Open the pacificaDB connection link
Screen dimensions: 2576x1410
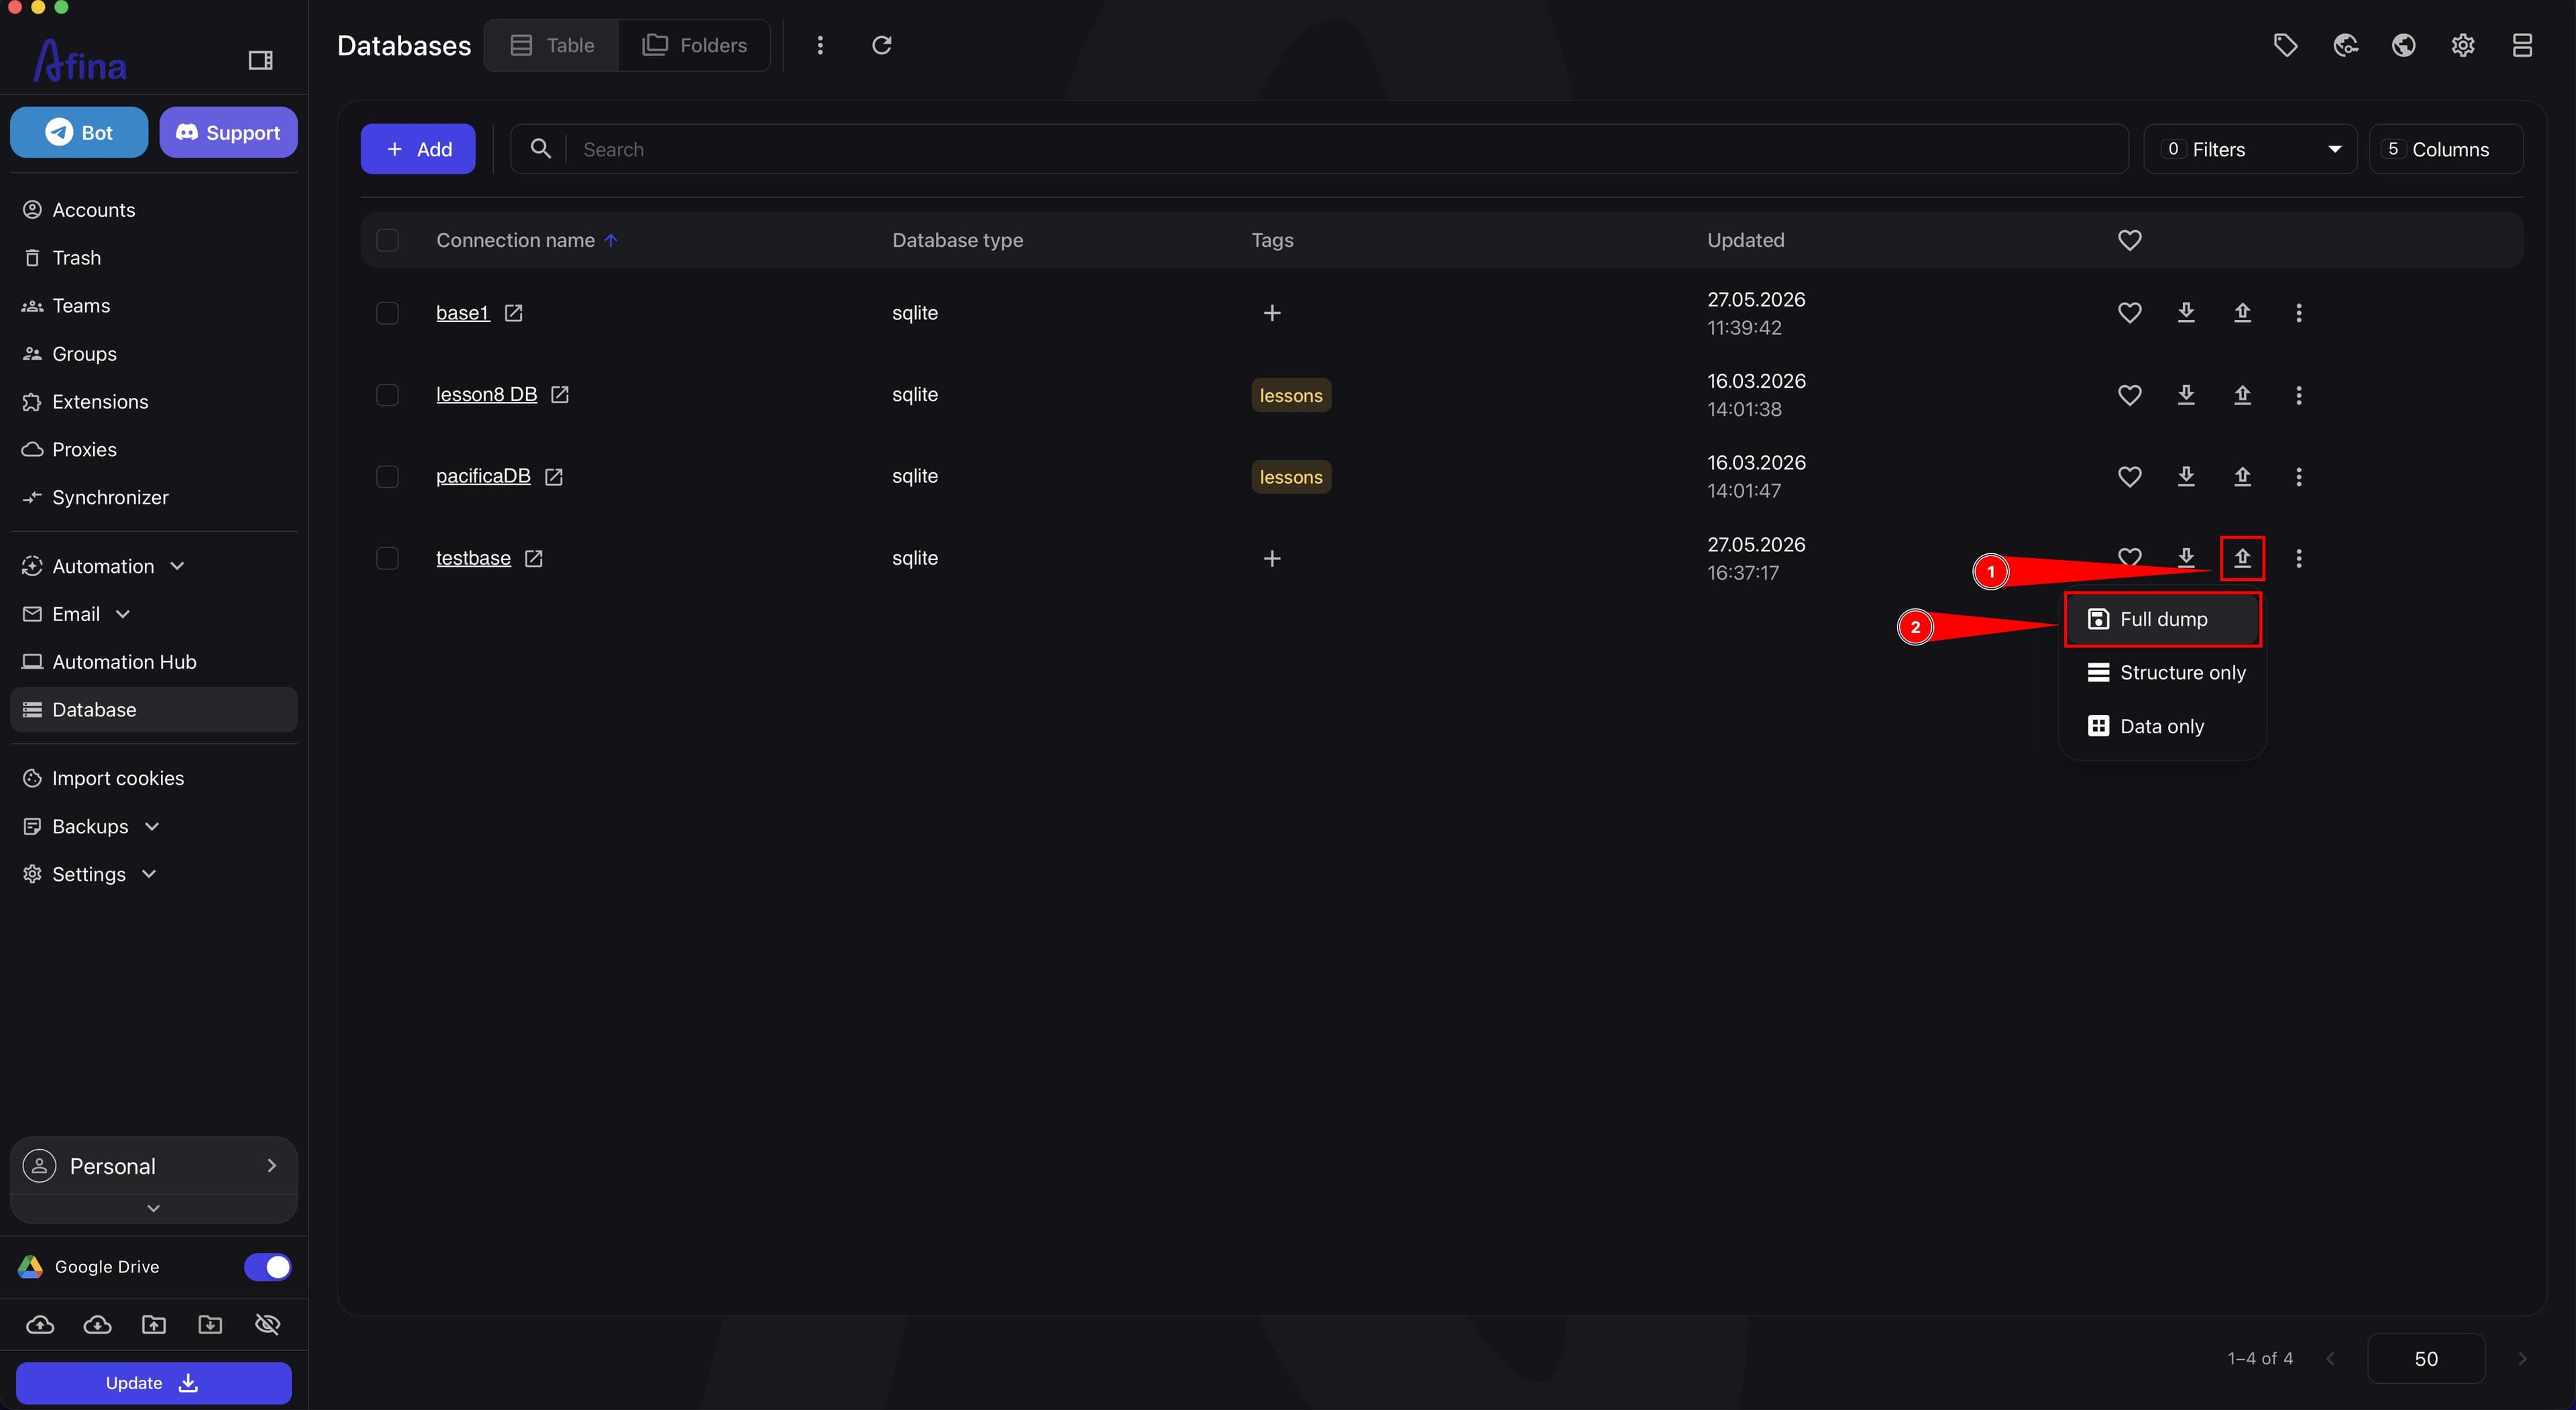483,477
